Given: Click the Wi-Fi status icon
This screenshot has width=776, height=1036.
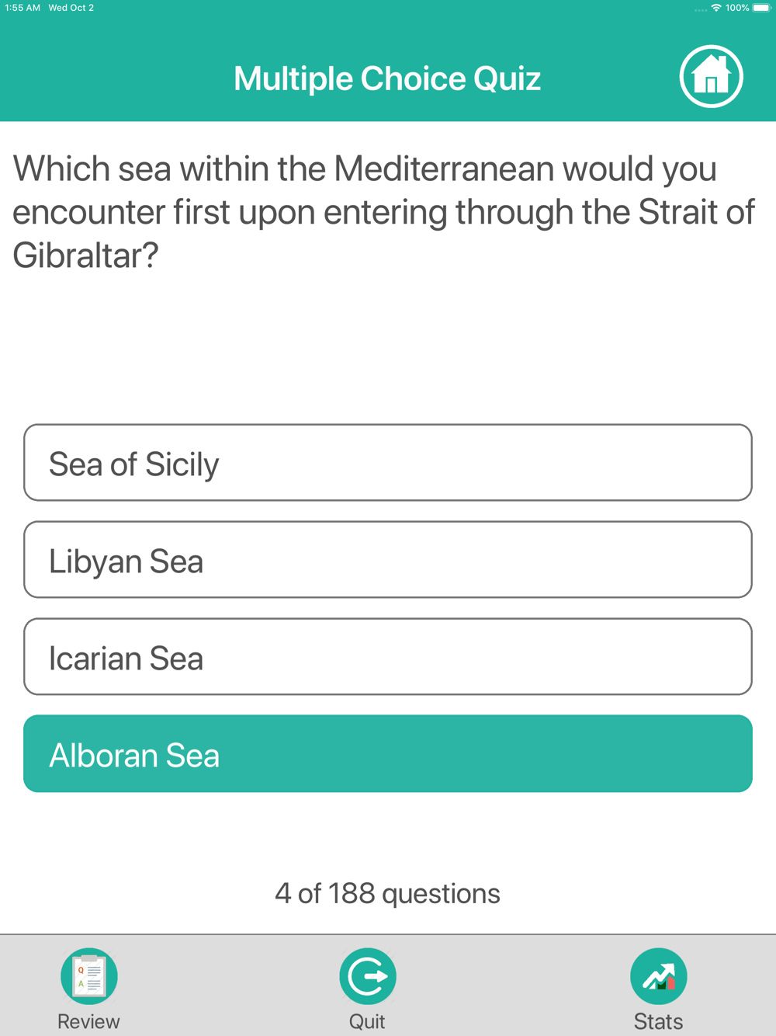Looking at the screenshot, I should (716, 8).
